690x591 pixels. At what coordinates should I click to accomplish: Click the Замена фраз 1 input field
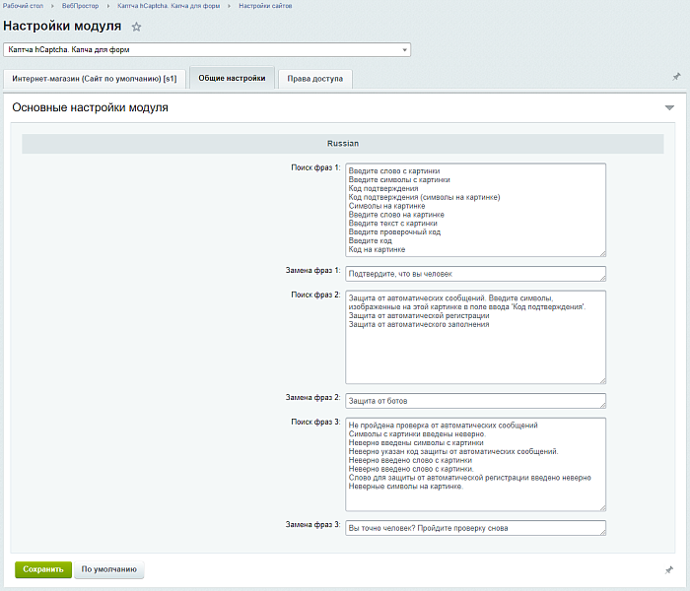(475, 274)
